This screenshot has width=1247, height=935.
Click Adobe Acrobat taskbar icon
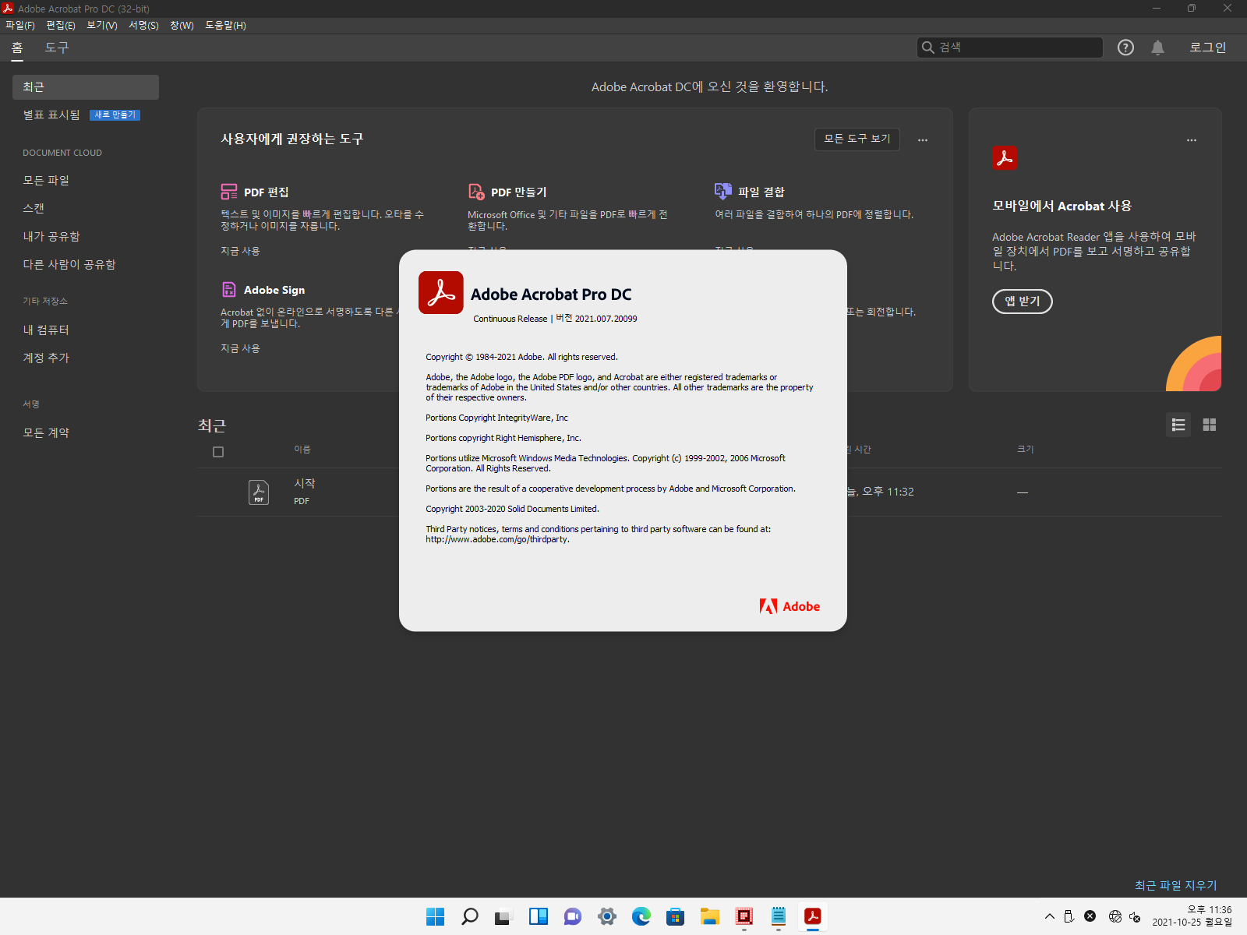pyautogui.click(x=813, y=916)
